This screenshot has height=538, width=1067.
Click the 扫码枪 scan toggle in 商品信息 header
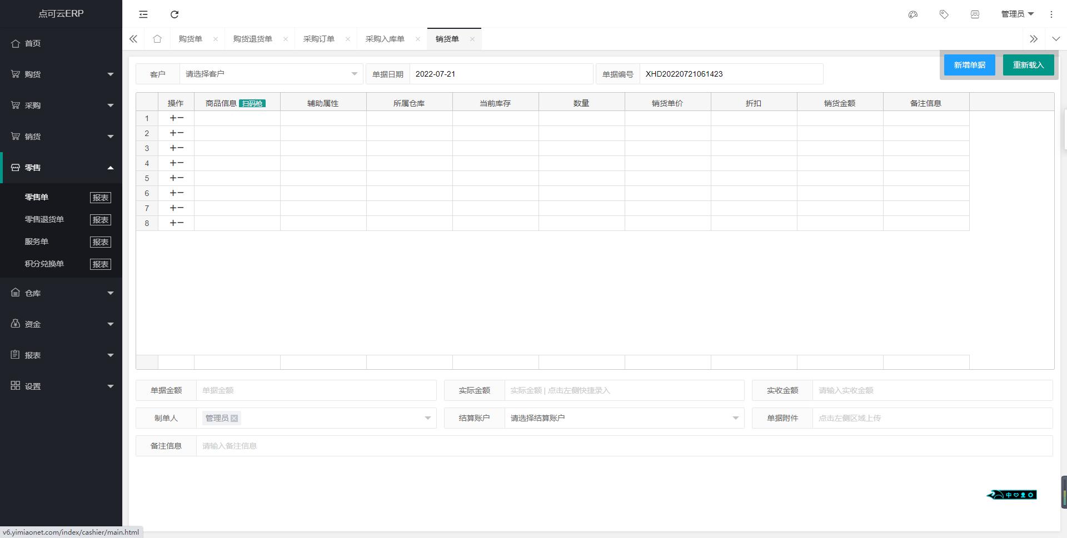pyautogui.click(x=252, y=103)
